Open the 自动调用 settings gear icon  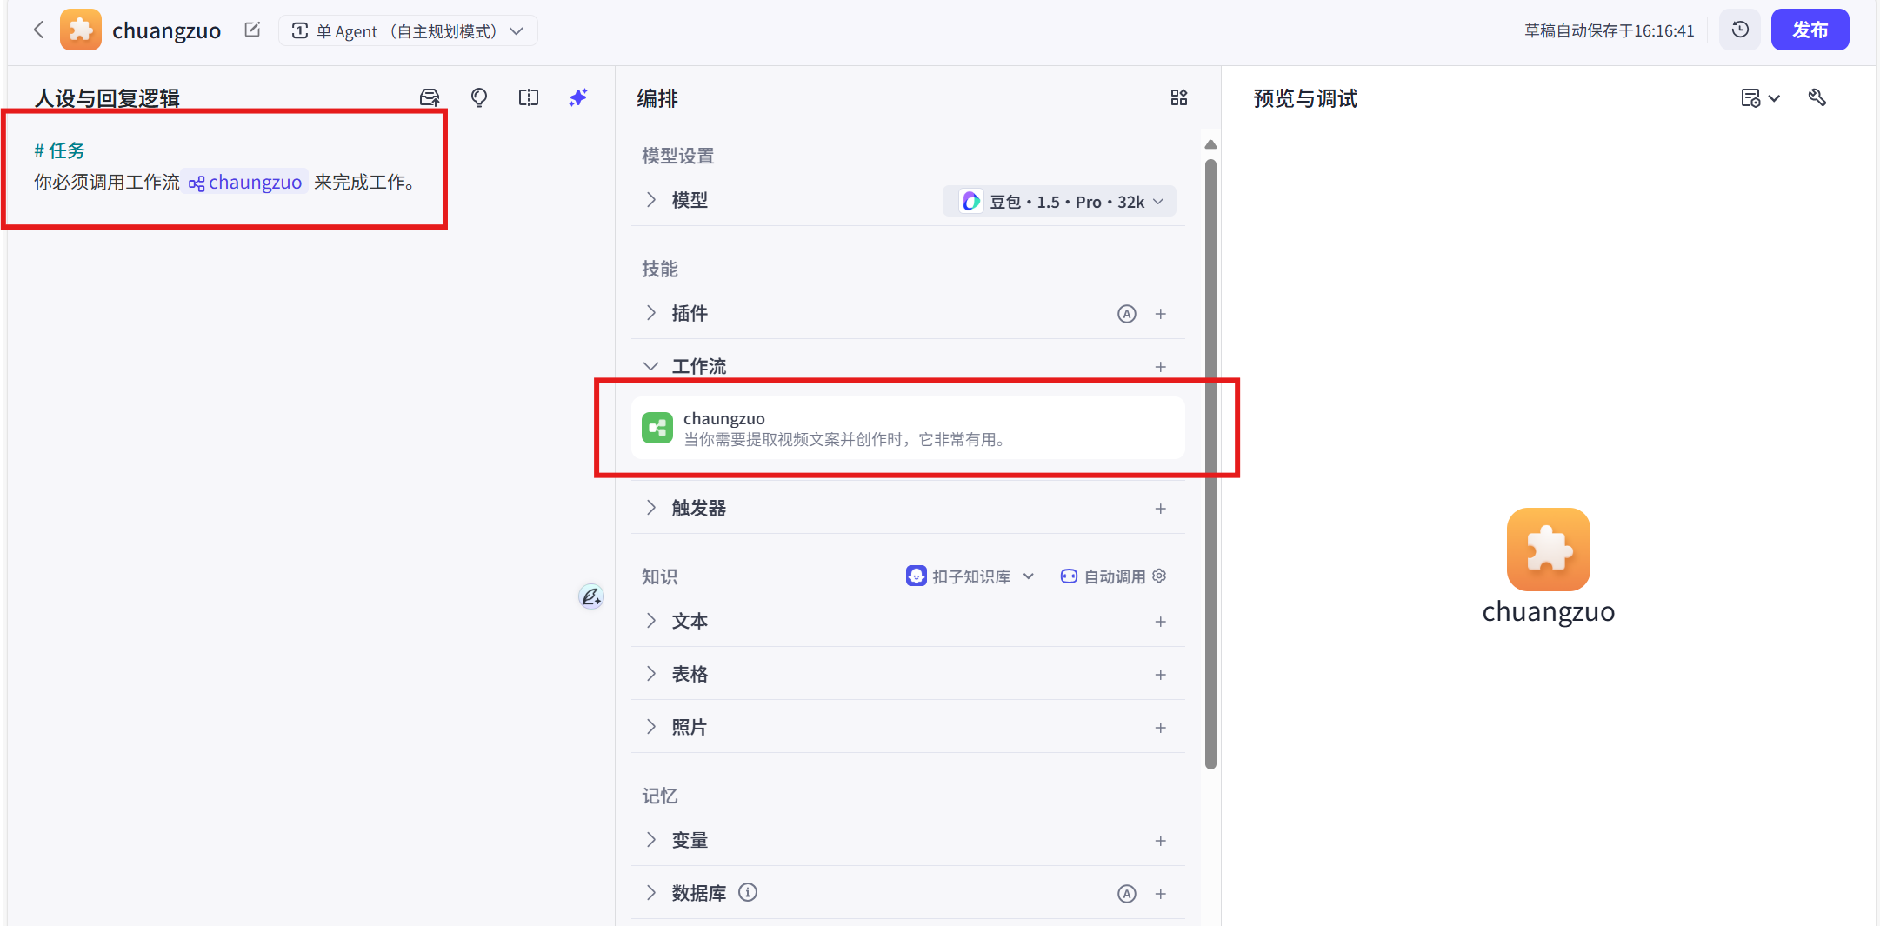[x=1159, y=576]
